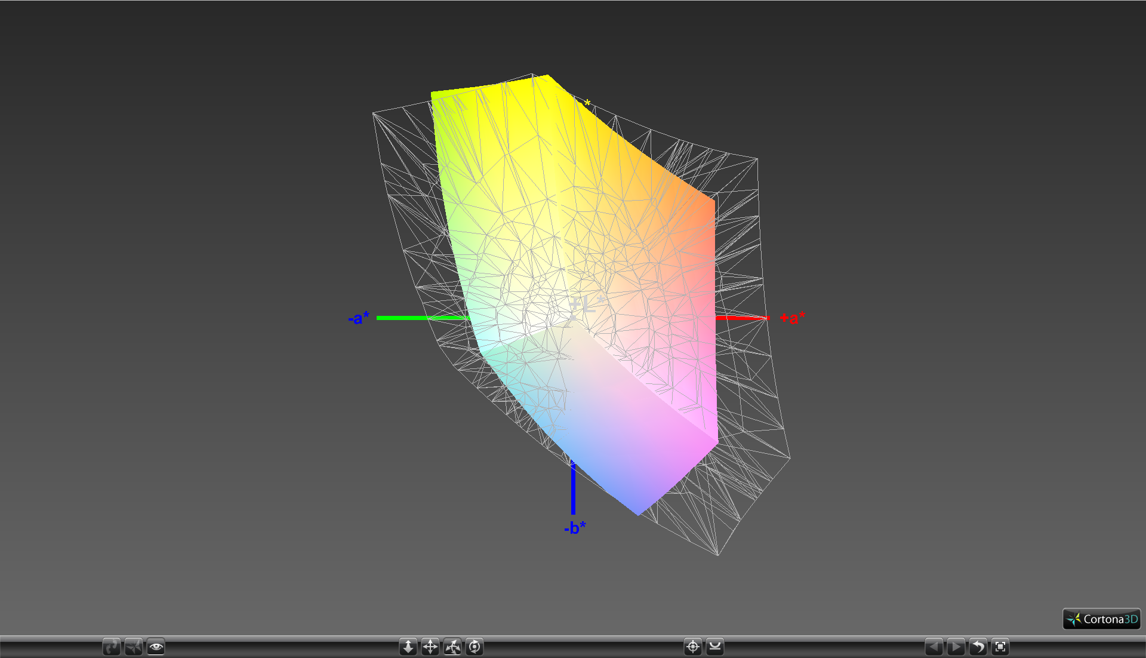Click the Restore view curved-arrow icon

(978, 647)
